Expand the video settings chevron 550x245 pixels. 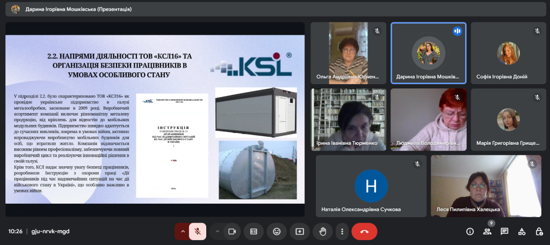click(x=217, y=232)
